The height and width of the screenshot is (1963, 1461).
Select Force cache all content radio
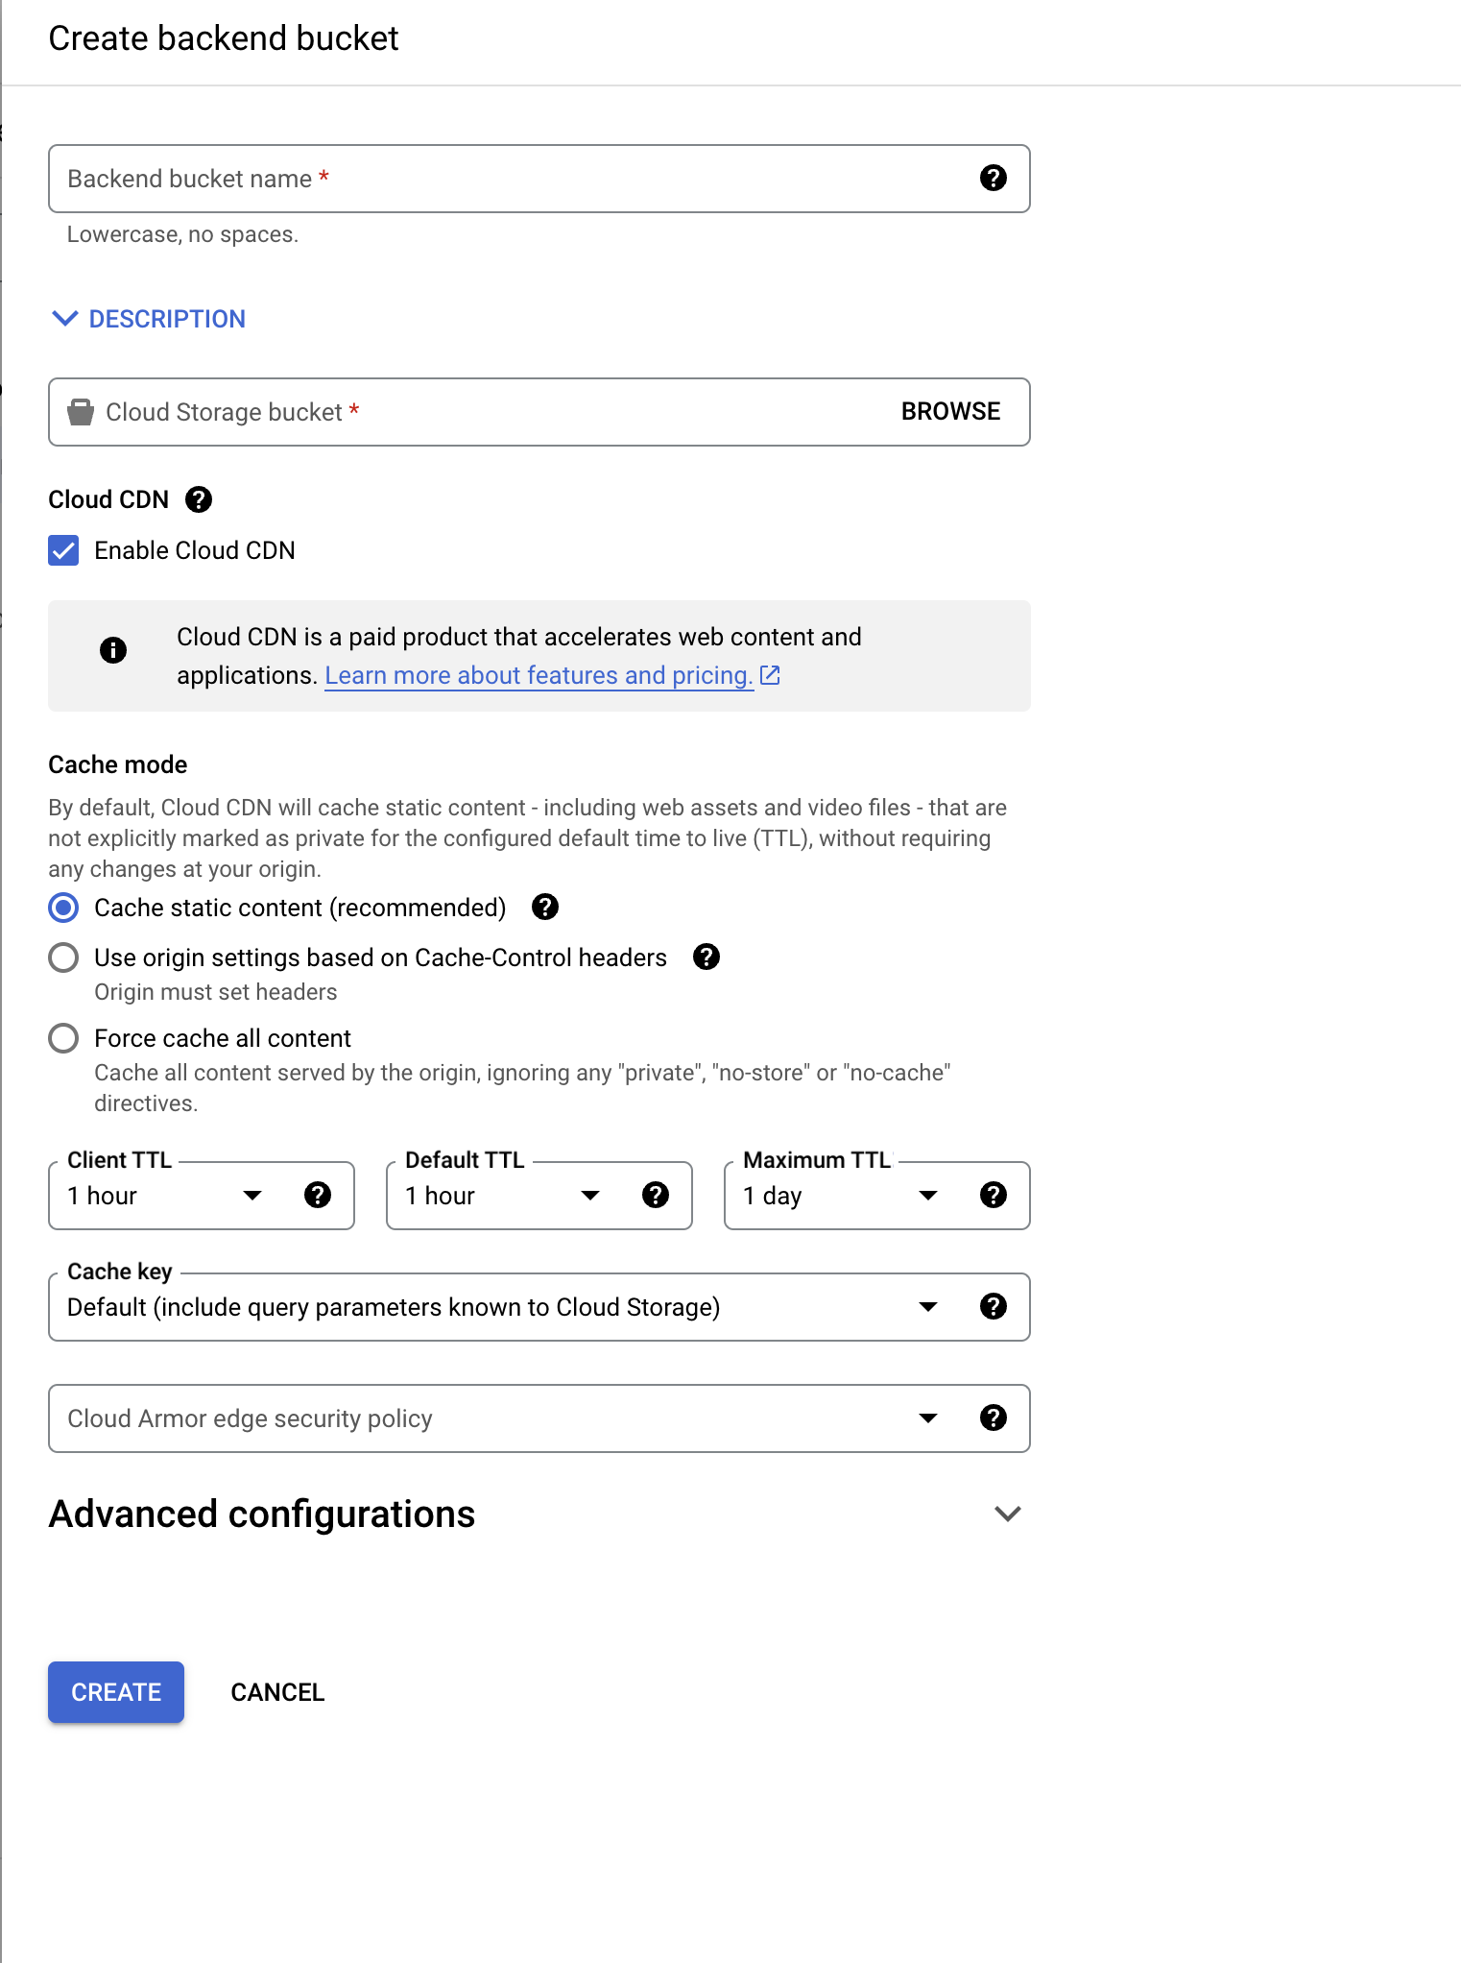[63, 1038]
